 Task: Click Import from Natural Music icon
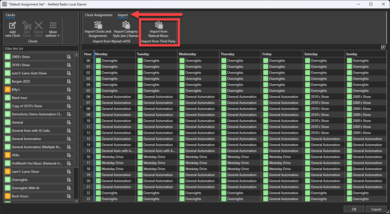coord(158,25)
